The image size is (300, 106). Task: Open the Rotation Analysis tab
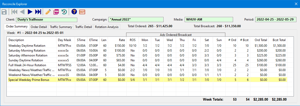[x=107, y=27]
